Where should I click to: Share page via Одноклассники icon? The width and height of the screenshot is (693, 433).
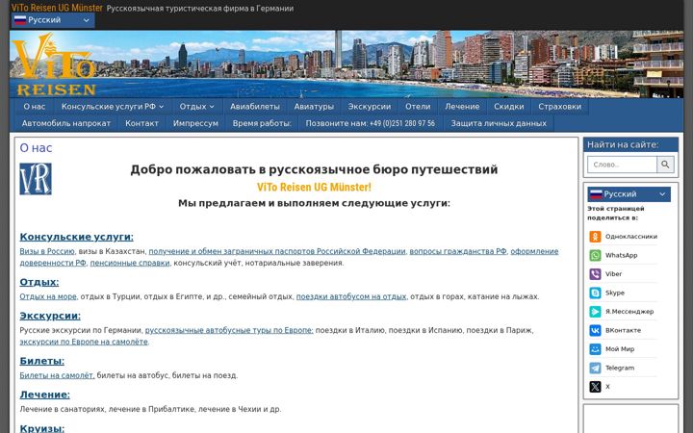coord(595,237)
